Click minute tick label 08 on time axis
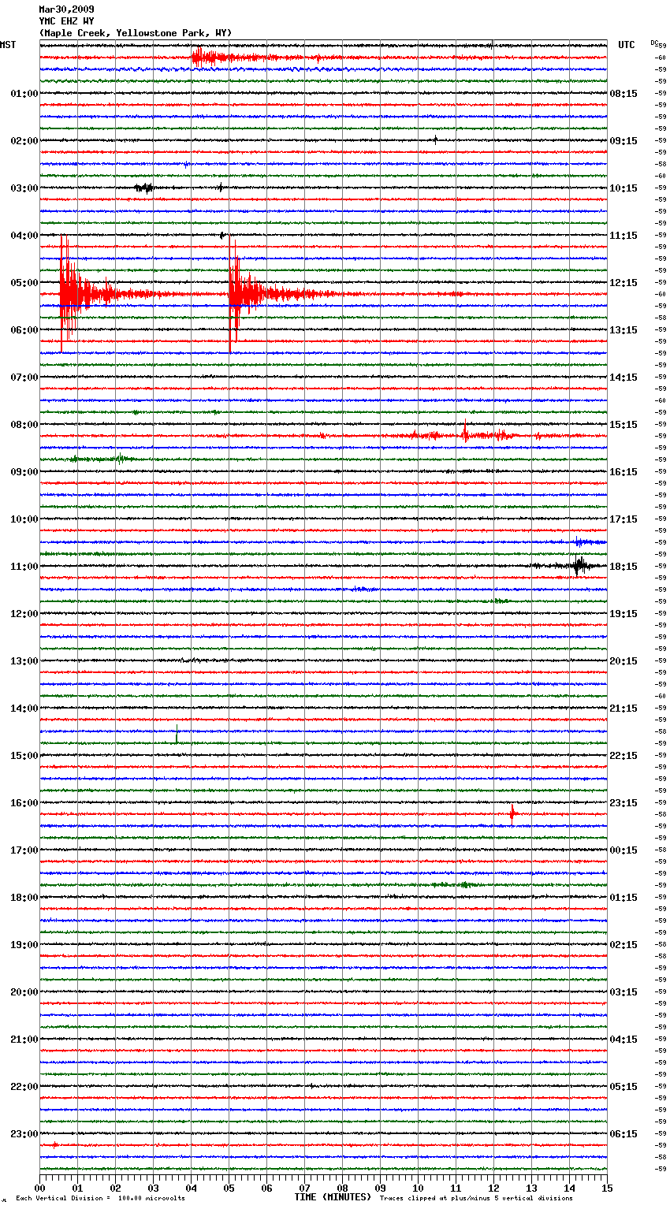Image resolution: width=670 pixels, height=1209 pixels. tap(342, 1188)
